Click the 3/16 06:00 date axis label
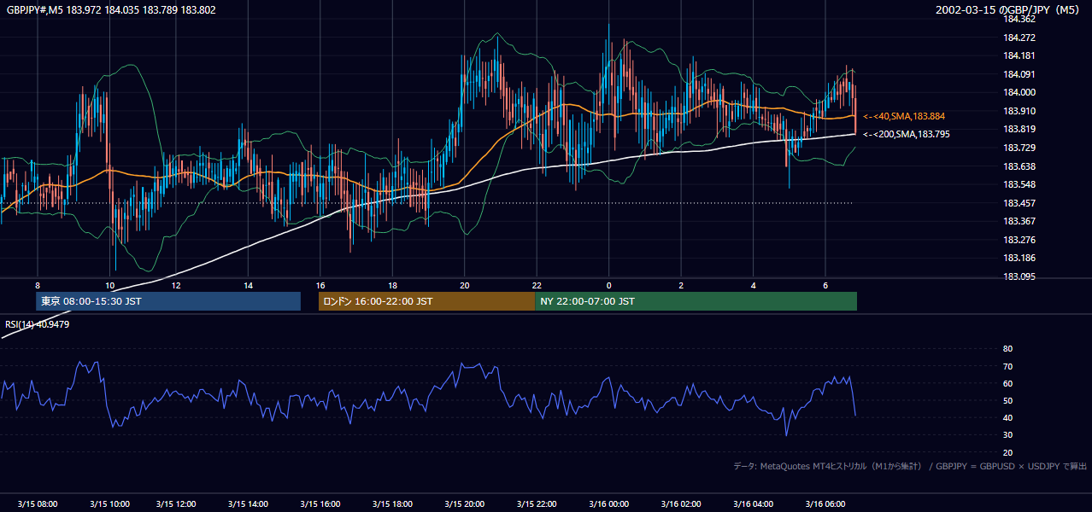This screenshot has height=512, width=1092. (x=825, y=504)
